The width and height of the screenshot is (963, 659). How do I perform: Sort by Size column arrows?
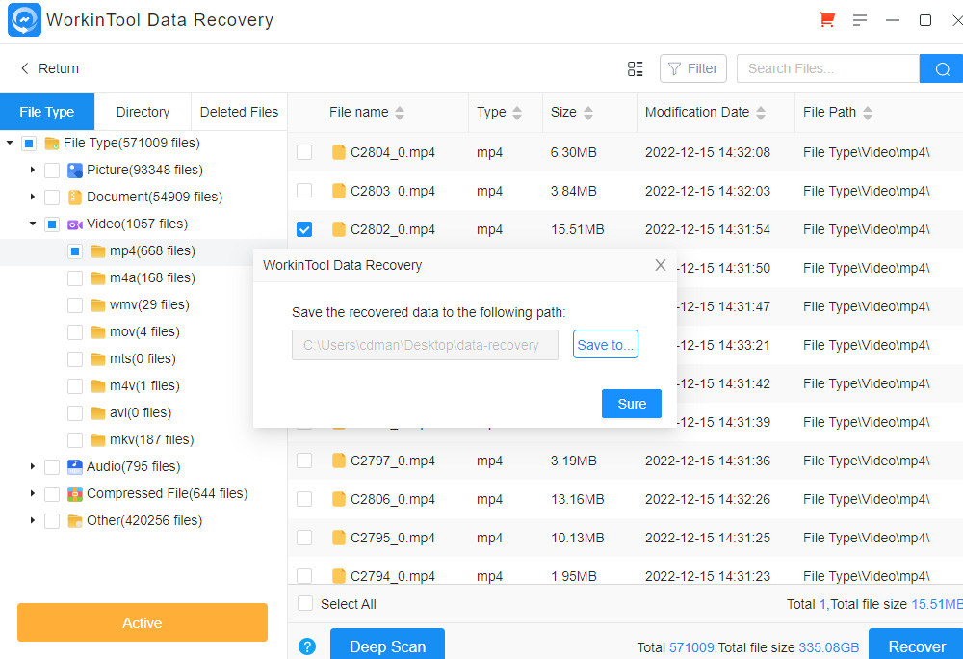[588, 113]
